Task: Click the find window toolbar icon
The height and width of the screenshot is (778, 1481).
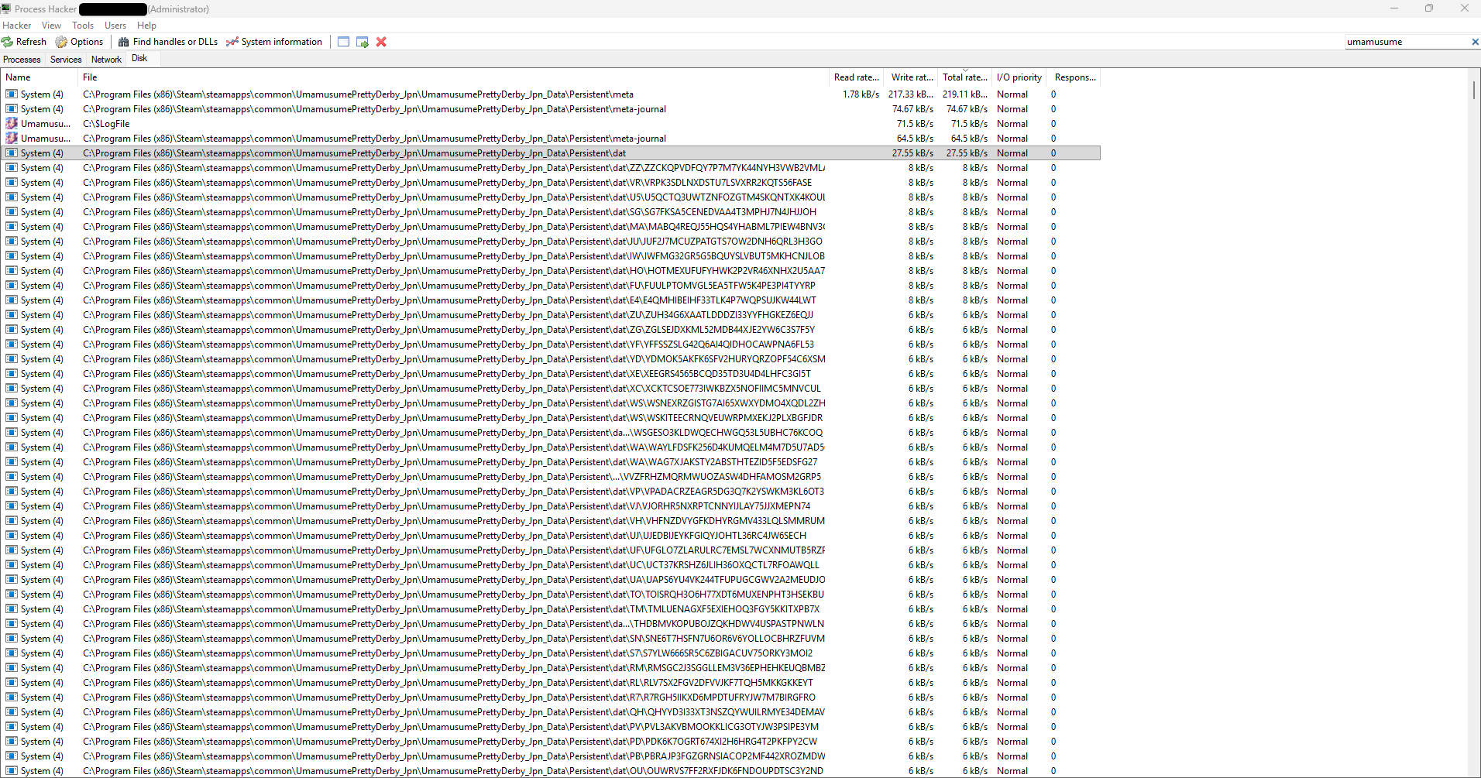Action: point(344,42)
